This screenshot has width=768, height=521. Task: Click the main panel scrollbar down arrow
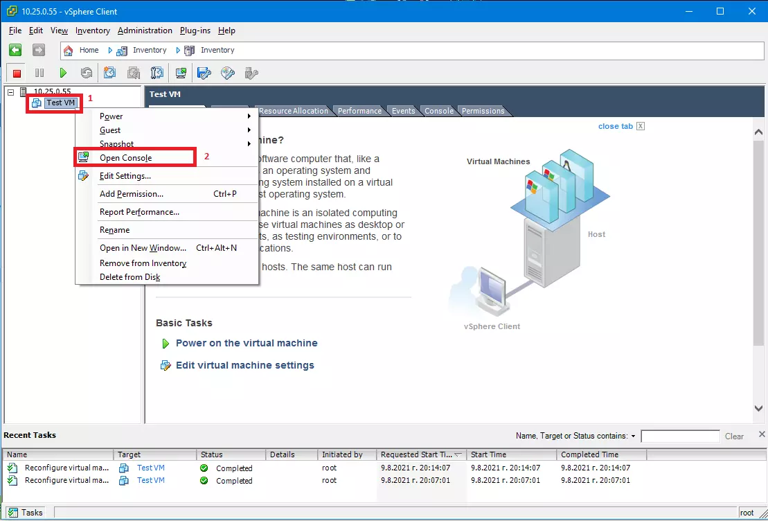[x=758, y=408]
